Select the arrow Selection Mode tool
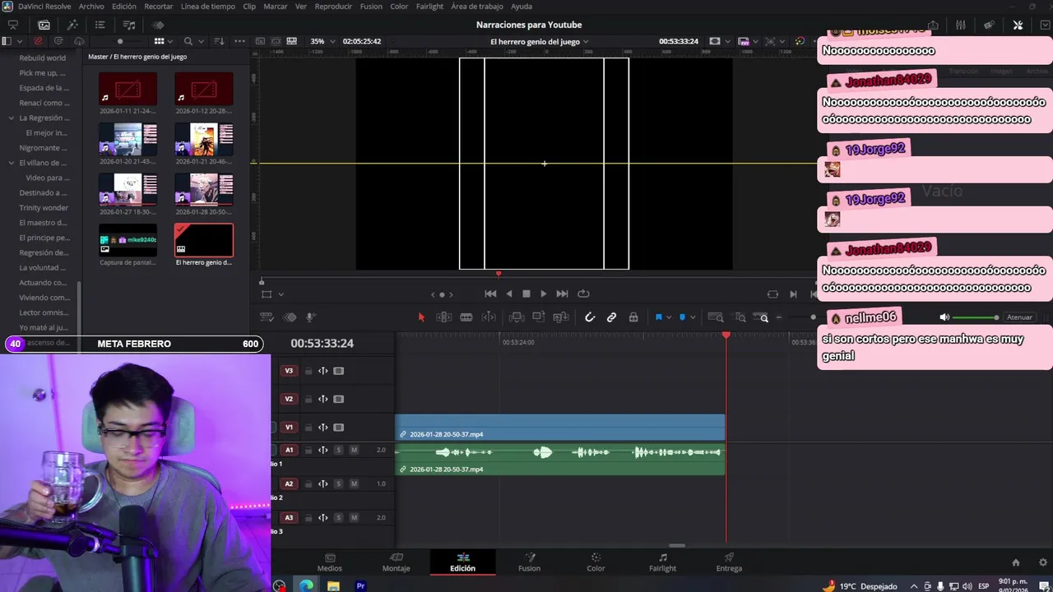Image resolution: width=1053 pixels, height=592 pixels. [x=421, y=317]
